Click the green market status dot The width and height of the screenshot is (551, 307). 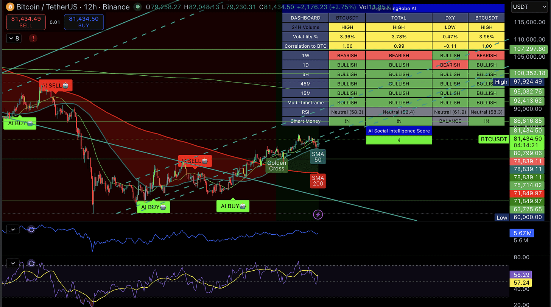(x=139, y=7)
